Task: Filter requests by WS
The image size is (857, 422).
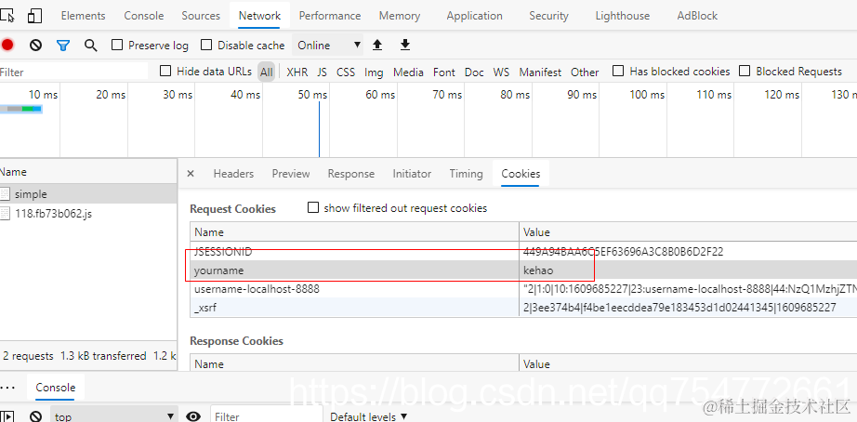Action: point(501,72)
